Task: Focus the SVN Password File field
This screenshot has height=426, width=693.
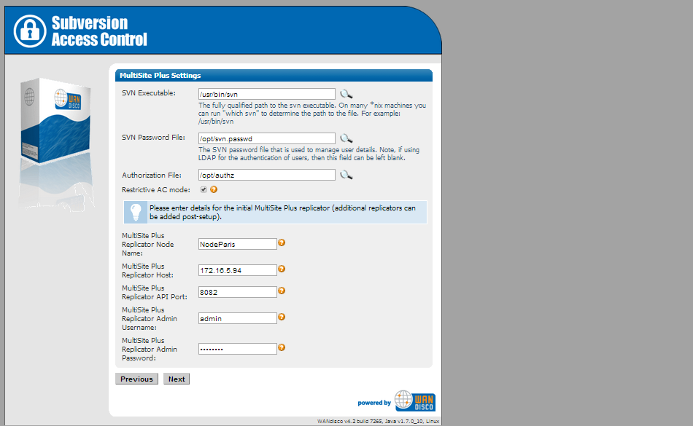Action: [x=266, y=138]
